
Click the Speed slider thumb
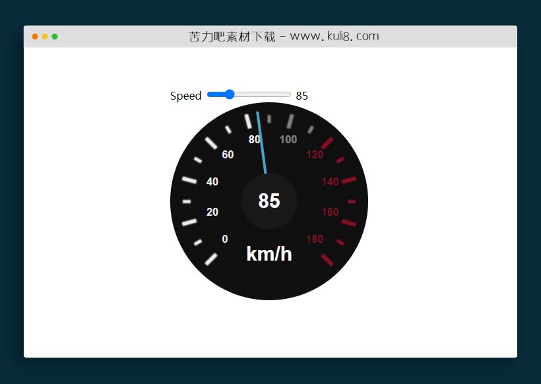pos(230,94)
